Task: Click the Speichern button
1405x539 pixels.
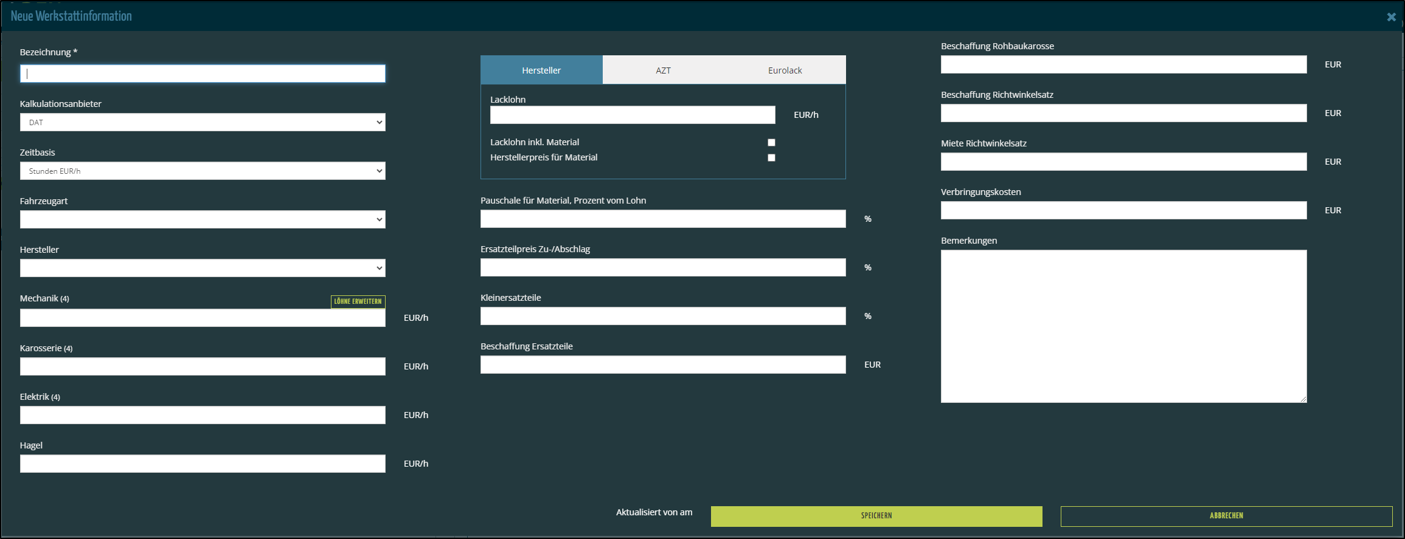Action: (876, 516)
